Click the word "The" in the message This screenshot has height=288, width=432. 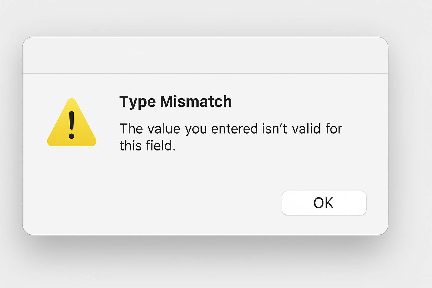pos(131,129)
